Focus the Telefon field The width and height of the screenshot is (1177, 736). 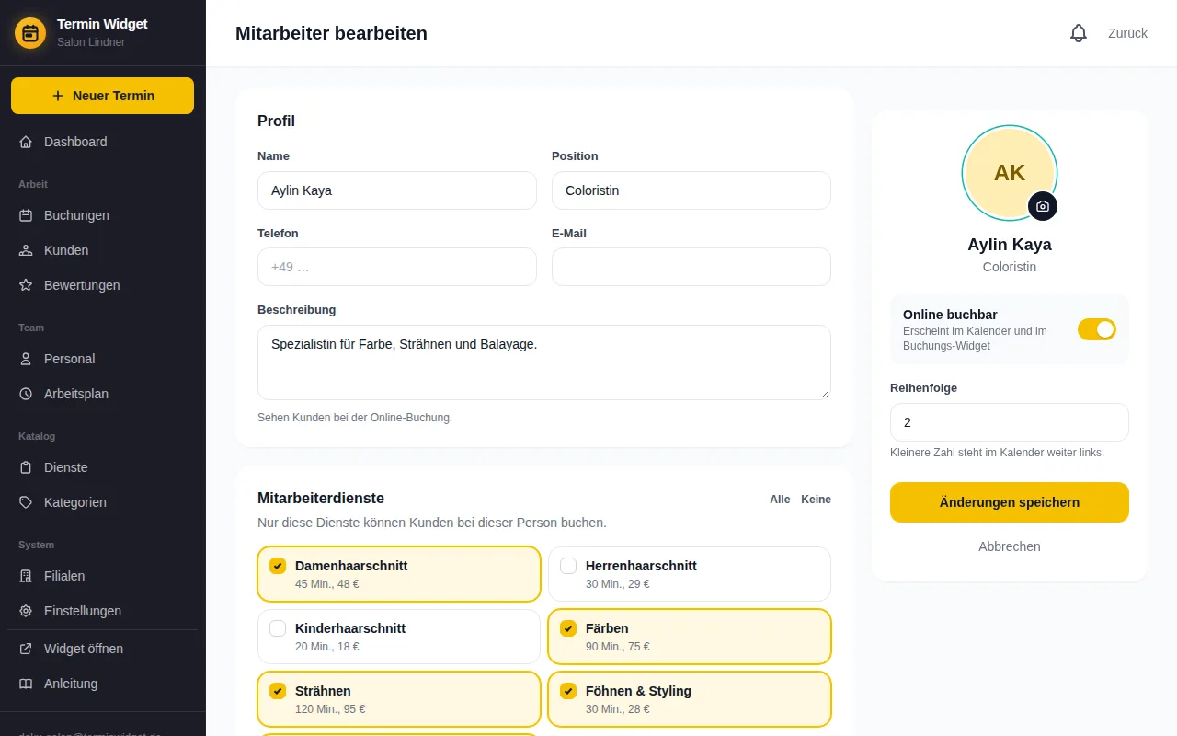pyautogui.click(x=397, y=267)
